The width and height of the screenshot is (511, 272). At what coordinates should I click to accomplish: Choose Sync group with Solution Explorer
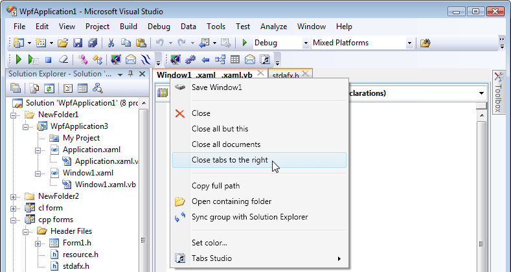pyautogui.click(x=259, y=217)
